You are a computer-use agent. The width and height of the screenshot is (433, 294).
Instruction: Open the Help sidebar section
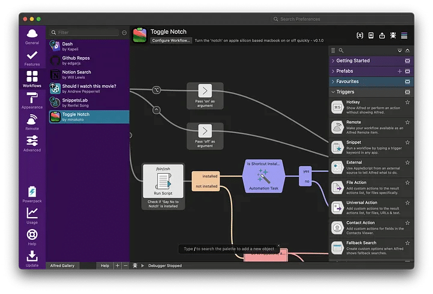[x=32, y=237]
